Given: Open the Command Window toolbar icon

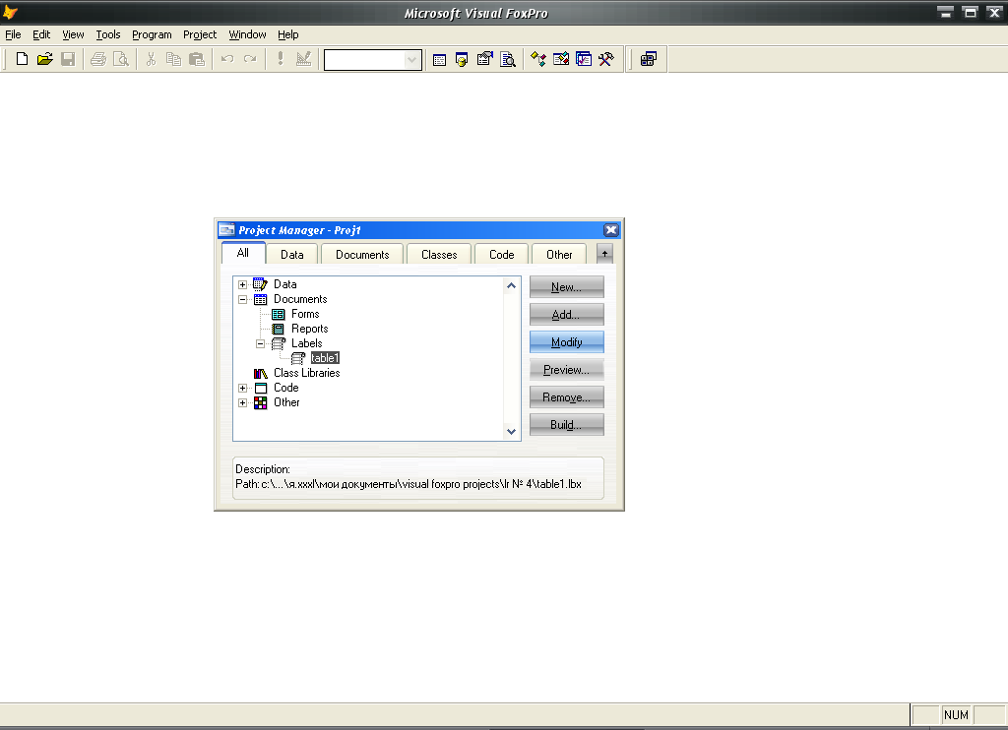Looking at the screenshot, I should (x=439, y=60).
